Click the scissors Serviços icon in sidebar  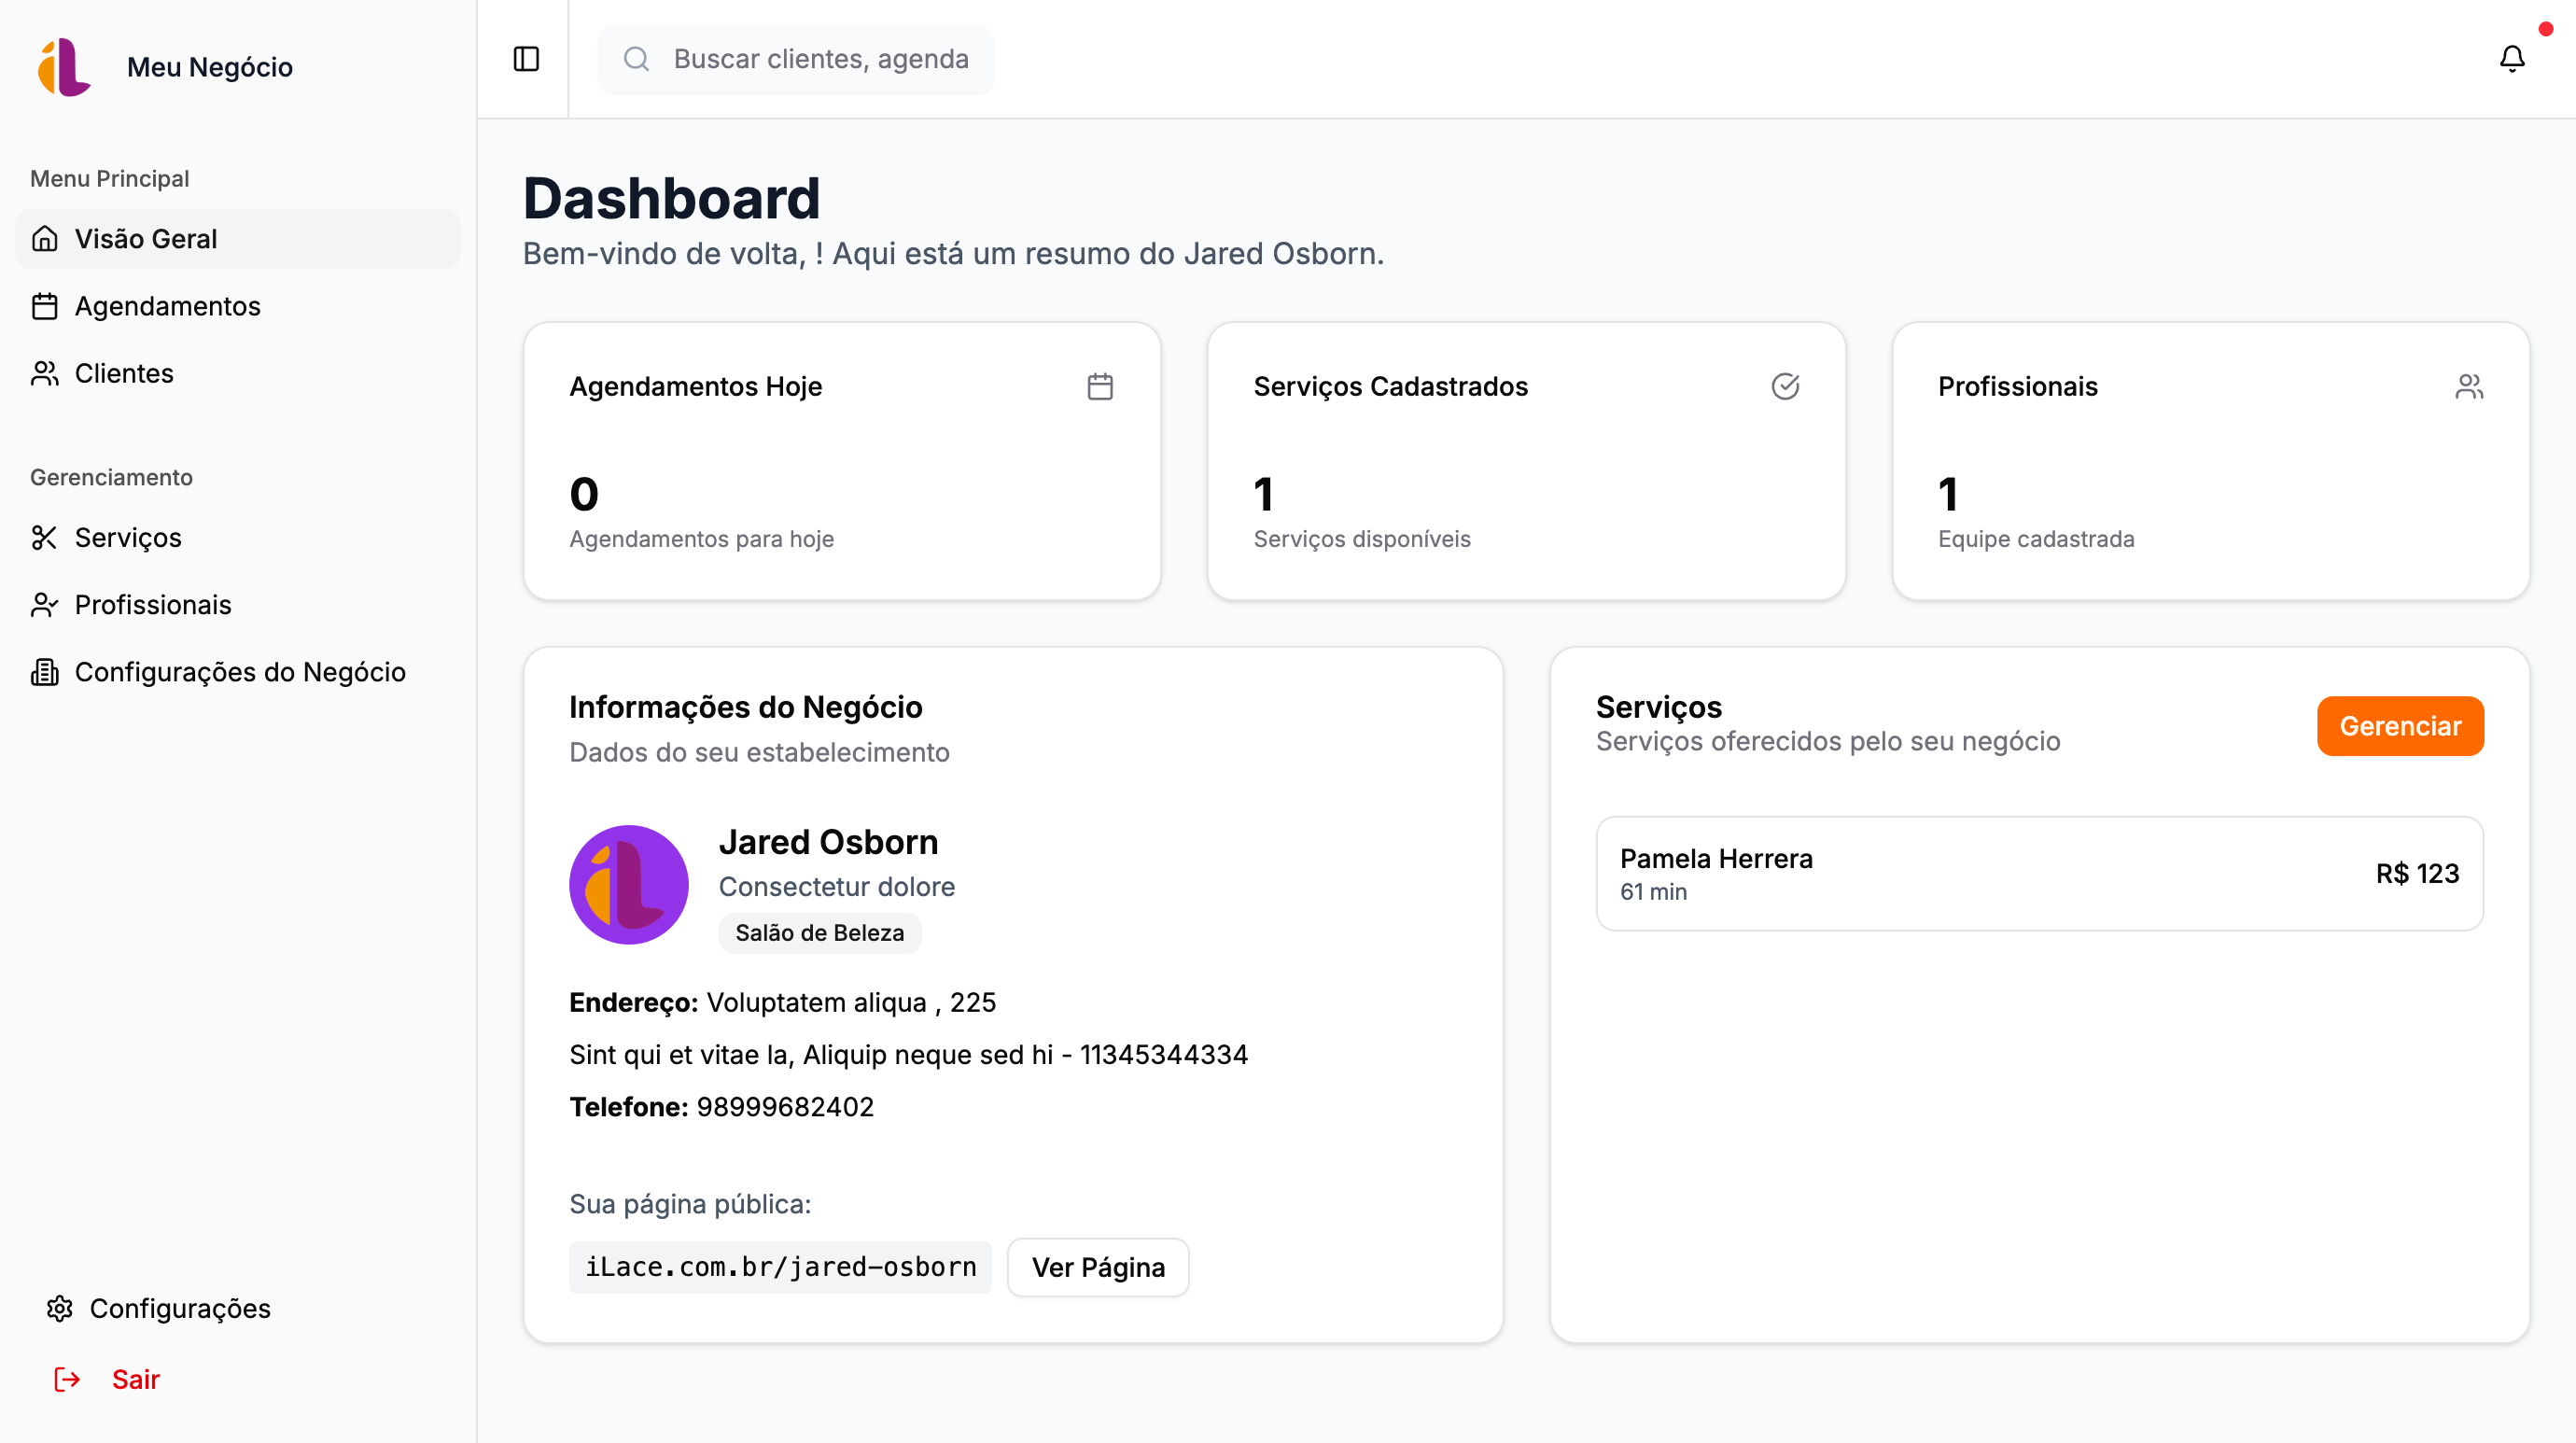(44, 538)
